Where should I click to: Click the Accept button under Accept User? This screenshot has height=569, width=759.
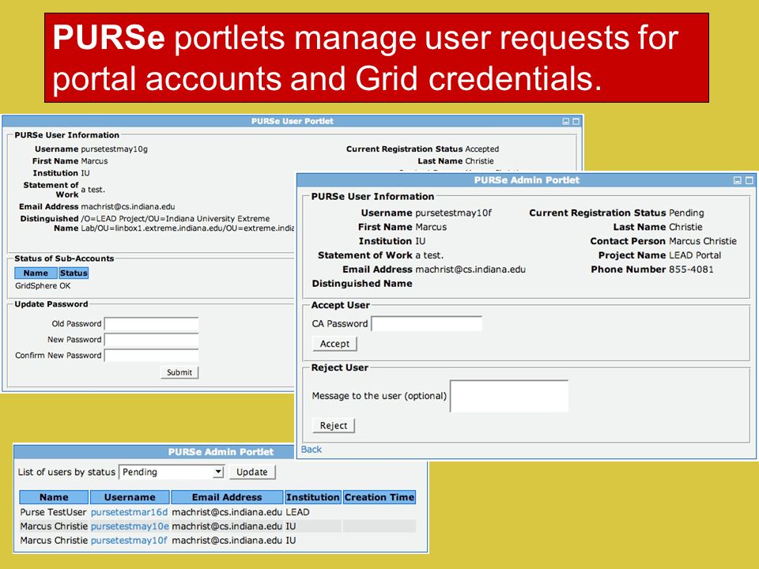point(334,344)
